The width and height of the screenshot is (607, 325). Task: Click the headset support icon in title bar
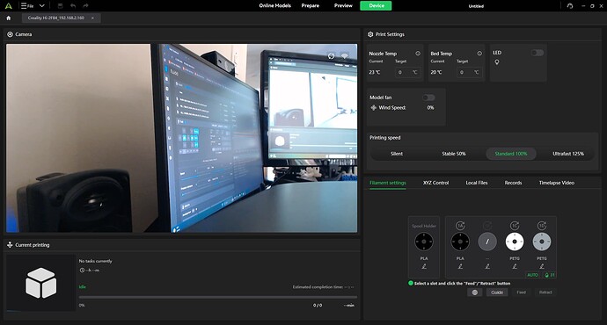tap(569, 6)
